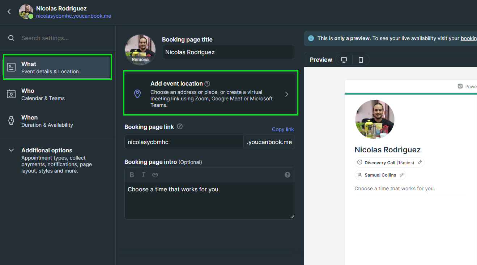This screenshot has height=265, width=477.
Task: Click the back arrow icon
Action: [x=9, y=12]
